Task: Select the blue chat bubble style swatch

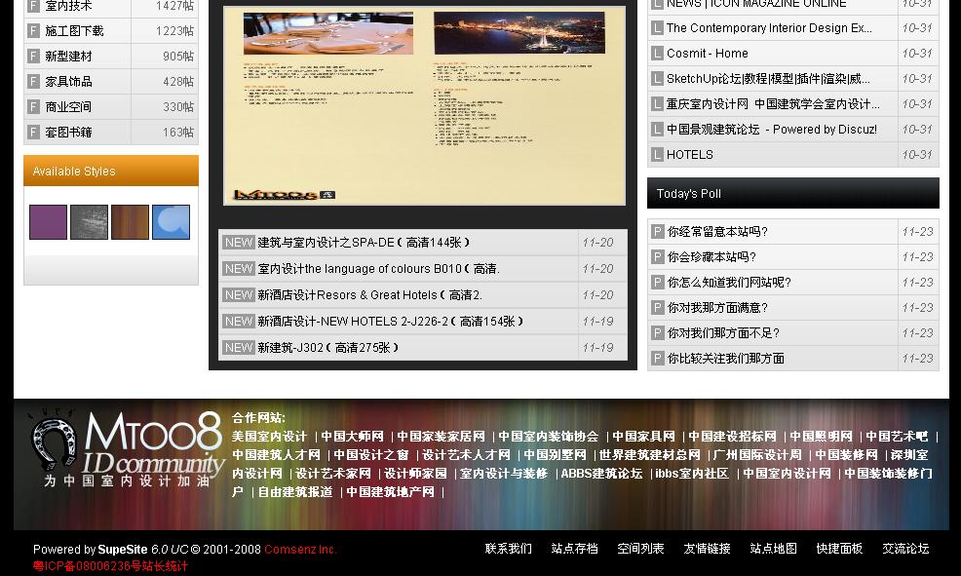Action: (x=171, y=222)
